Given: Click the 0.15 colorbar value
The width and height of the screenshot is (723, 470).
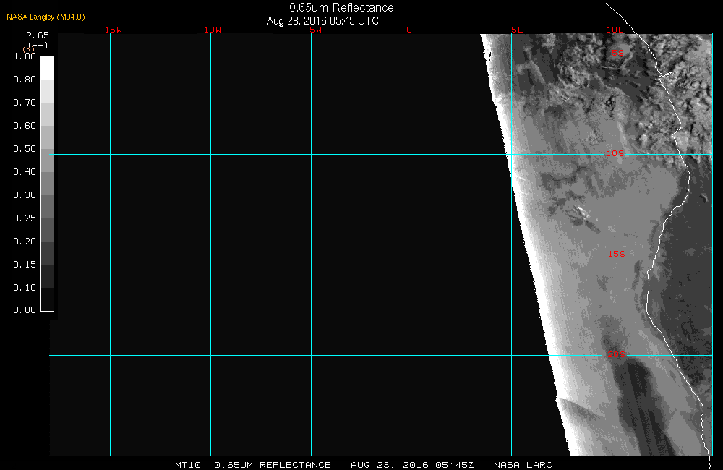Looking at the screenshot, I should [x=25, y=265].
